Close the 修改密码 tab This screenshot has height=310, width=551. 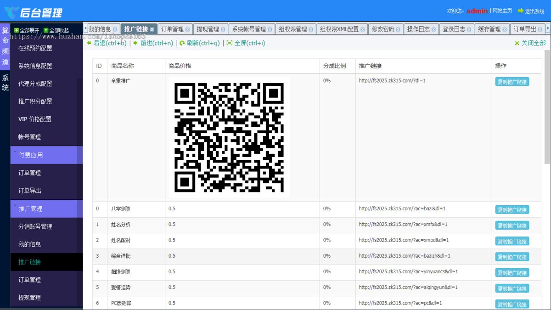tap(398, 29)
